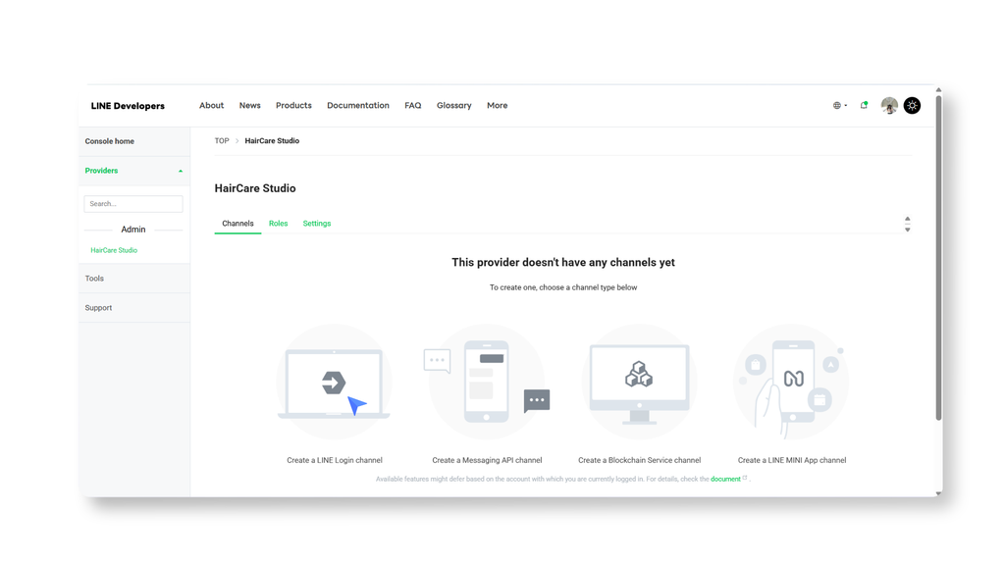Image resolution: width=1005 pixels, height=565 pixels.
Task: Click the TOP breadcrumb link
Action: [x=222, y=141]
